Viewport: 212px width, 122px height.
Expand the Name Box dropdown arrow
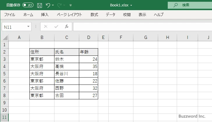tap(29, 26)
